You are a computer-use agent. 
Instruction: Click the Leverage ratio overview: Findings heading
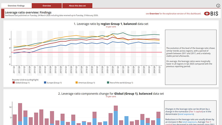[28, 12]
